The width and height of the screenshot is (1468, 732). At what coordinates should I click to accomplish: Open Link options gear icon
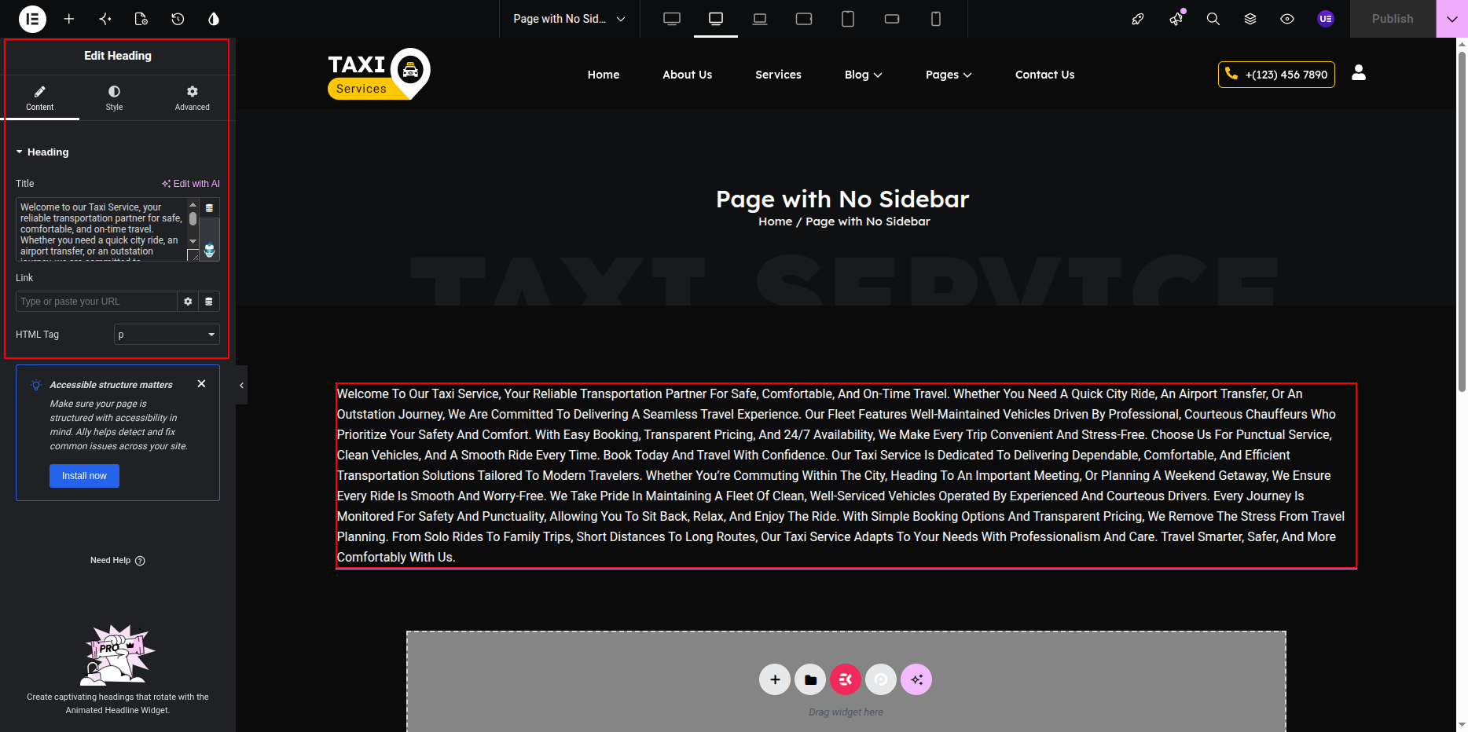(188, 302)
